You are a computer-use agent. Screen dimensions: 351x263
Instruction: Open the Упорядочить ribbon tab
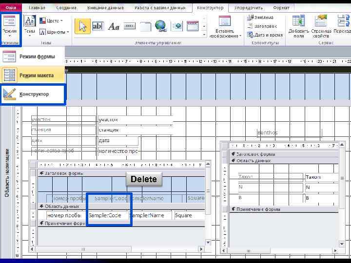pos(249,8)
